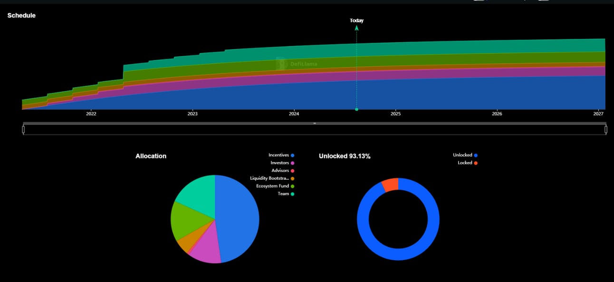Click the Unlocked legend blue dot
Viewport: 614px width, 282px height.
click(x=476, y=155)
